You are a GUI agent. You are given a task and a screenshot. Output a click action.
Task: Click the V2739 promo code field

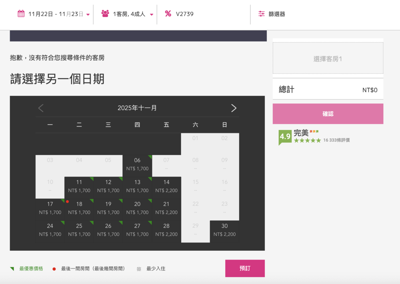pos(184,13)
